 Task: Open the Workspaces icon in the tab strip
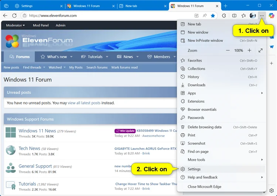click(x=6, y=6)
